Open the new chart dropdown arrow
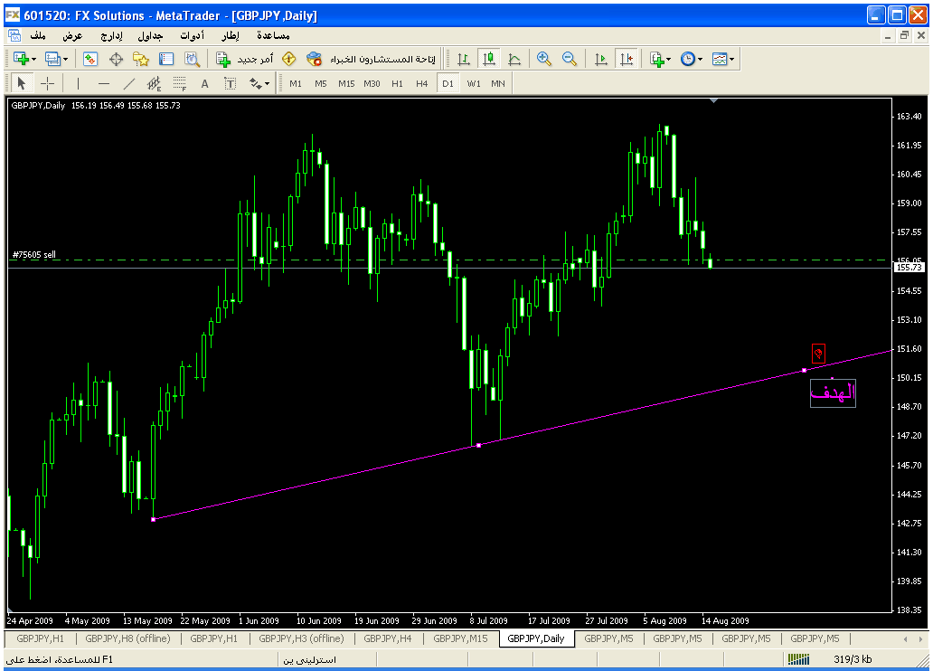Viewport: 933px width, 671px height. point(34,59)
